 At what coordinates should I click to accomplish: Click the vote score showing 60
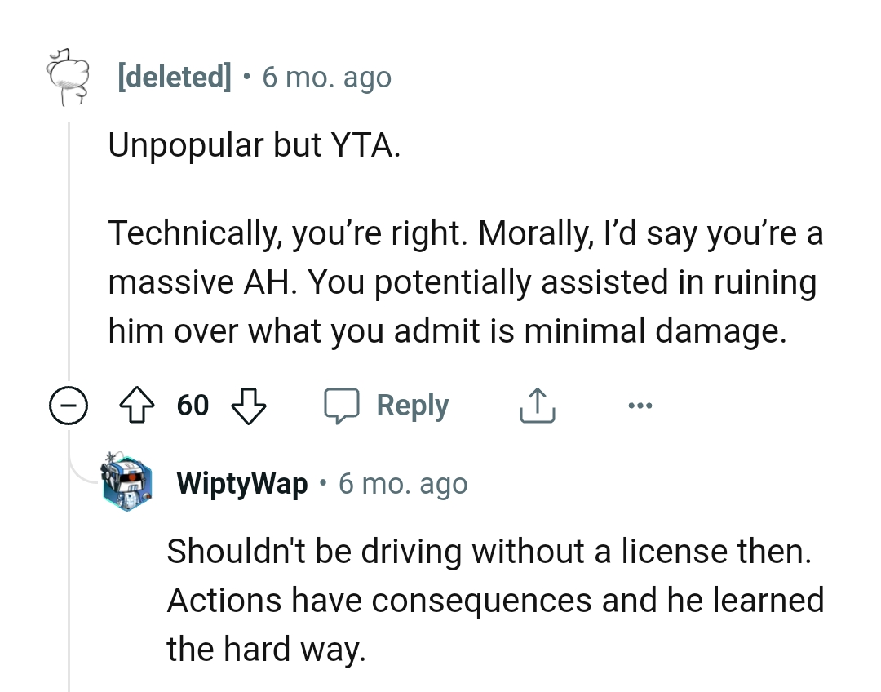(x=192, y=405)
